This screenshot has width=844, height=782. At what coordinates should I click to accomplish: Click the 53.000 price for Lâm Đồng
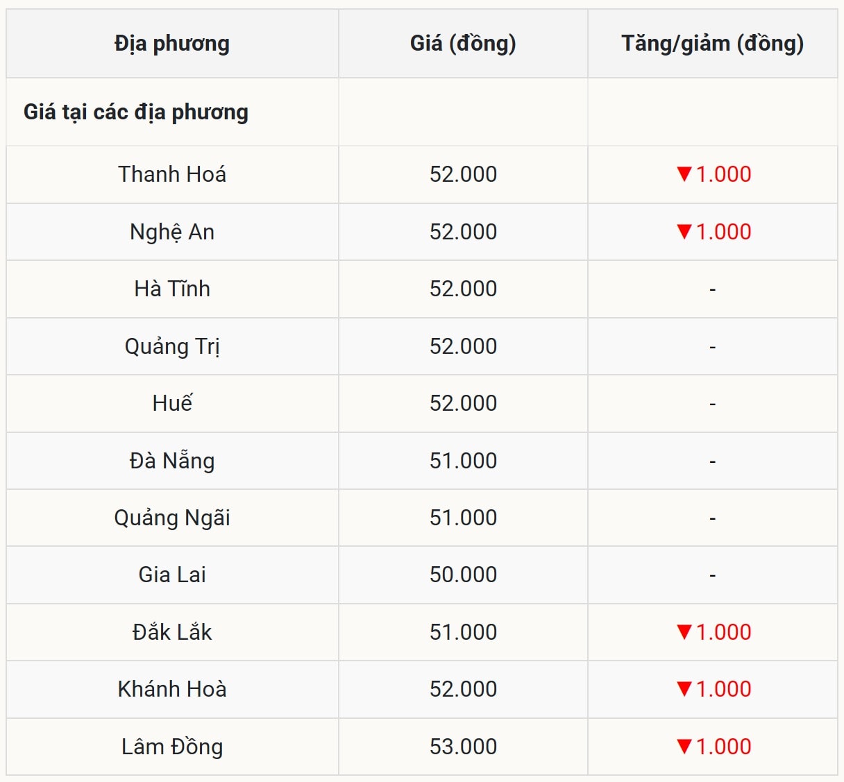coord(463,747)
